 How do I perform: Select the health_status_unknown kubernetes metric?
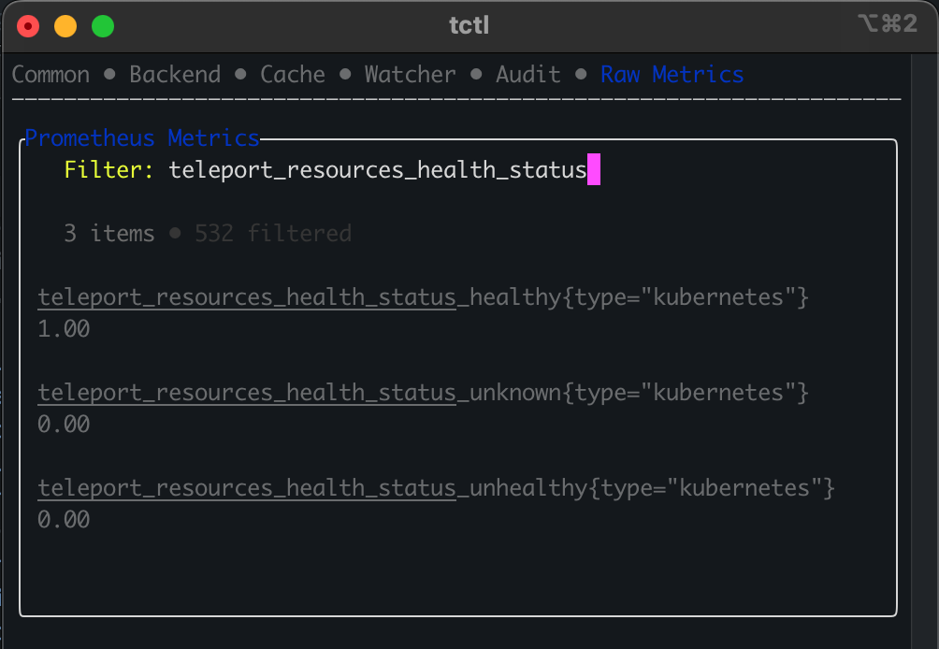point(423,393)
